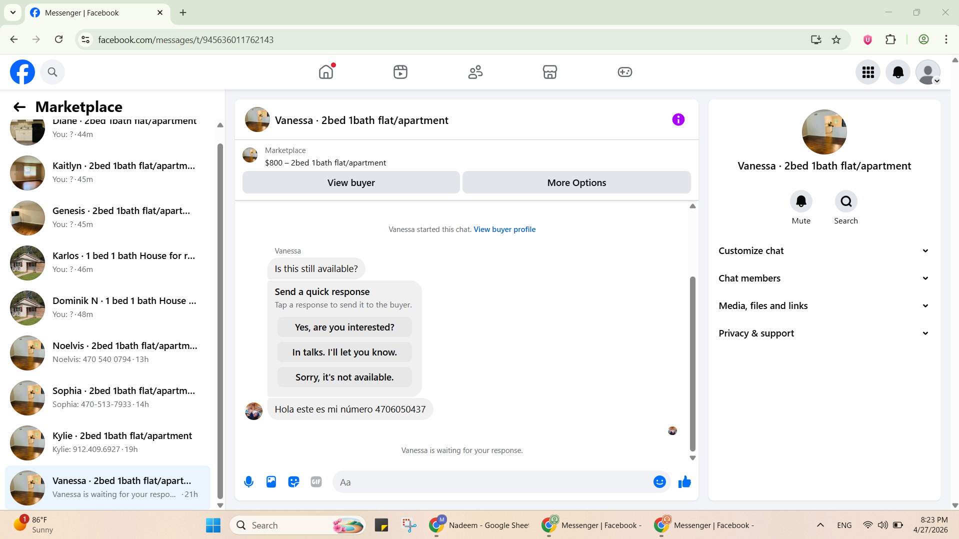Click the 'Is this still available?' message
Viewport: 959px width, 539px height.
click(316, 269)
